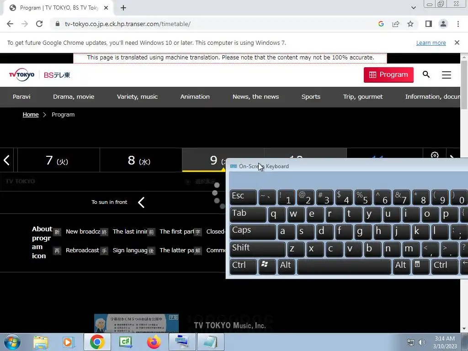Click the space bar on On-Screen Keyboard
Viewport: 468px width, 351px height.
pyautogui.click(x=344, y=266)
